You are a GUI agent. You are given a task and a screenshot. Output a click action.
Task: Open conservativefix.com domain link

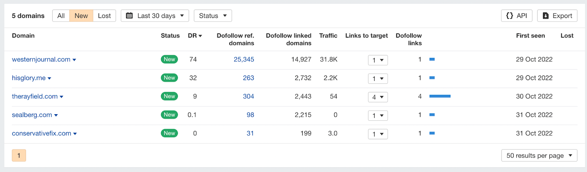tap(41, 133)
